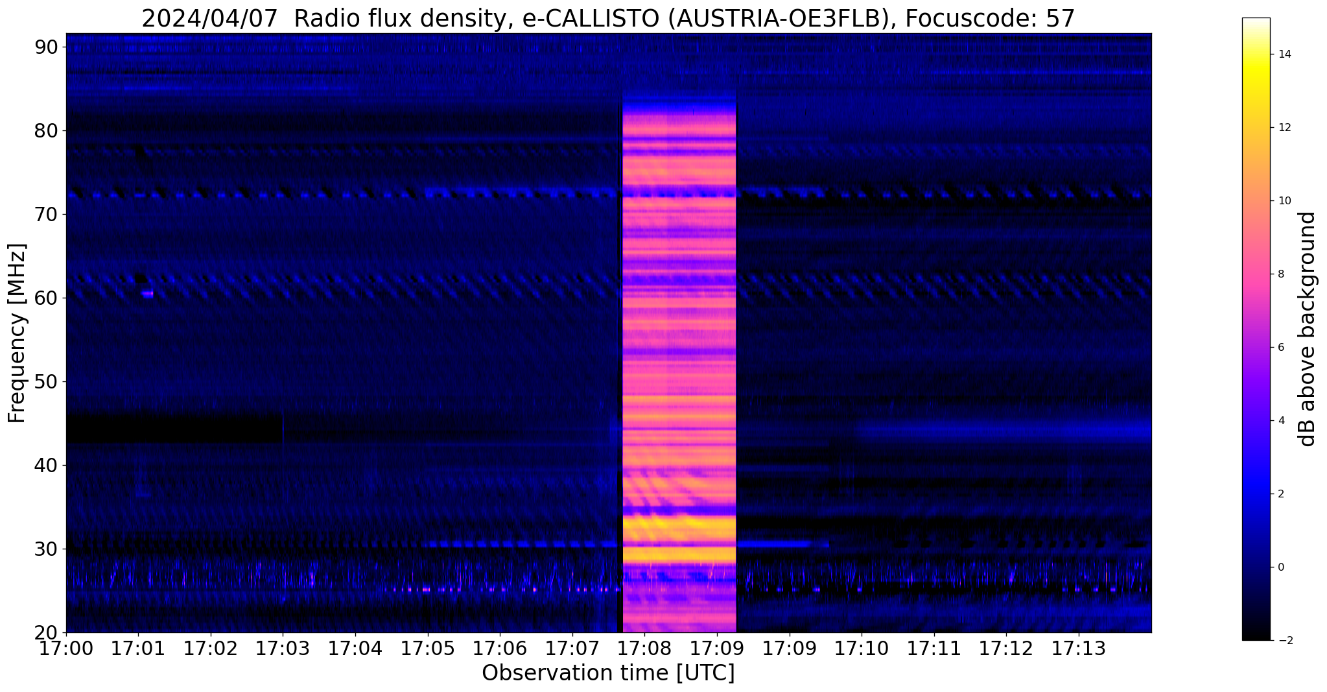Click the 80 MHz frequency tick label
Screen dimensions: 1327x692
pos(48,130)
